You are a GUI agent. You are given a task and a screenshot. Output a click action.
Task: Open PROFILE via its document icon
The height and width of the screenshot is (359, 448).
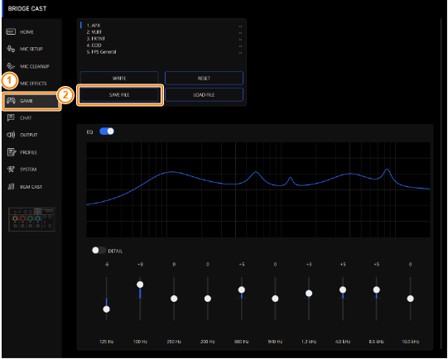[x=12, y=152]
